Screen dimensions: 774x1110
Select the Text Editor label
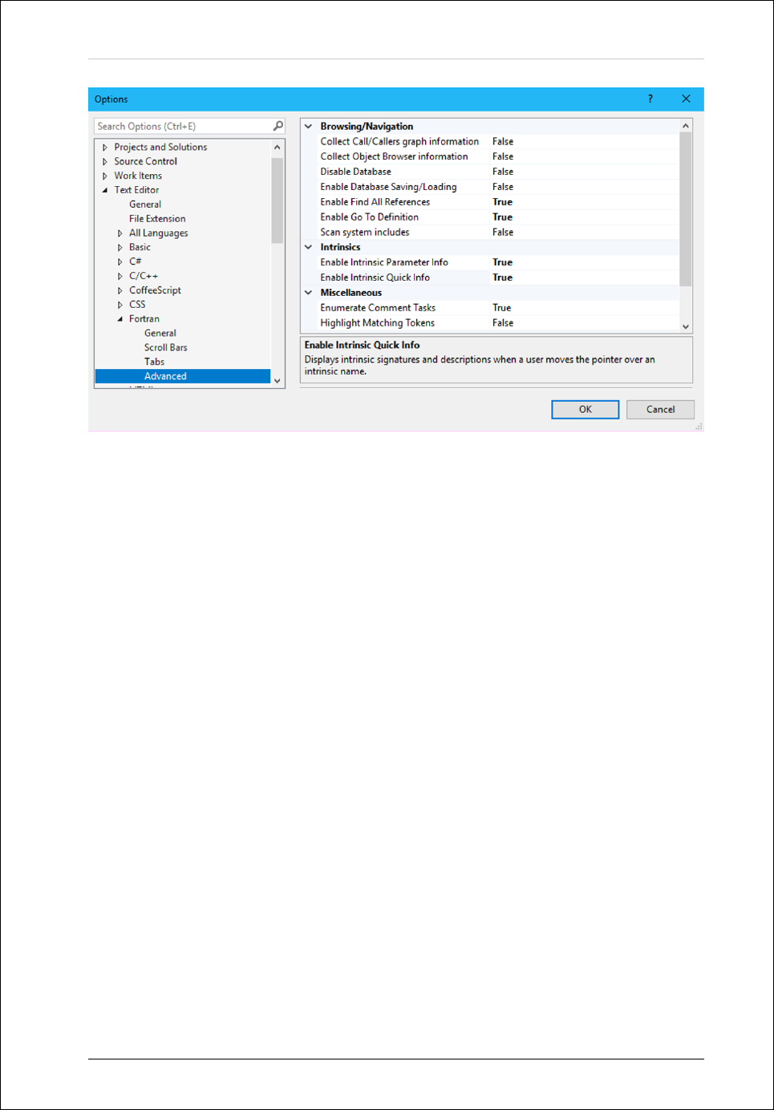pos(136,190)
